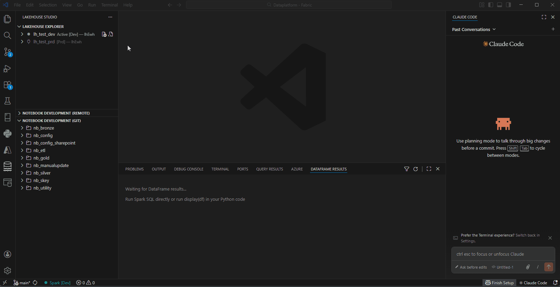Expand the nb_bronze folder
560x287 pixels.
[22, 128]
